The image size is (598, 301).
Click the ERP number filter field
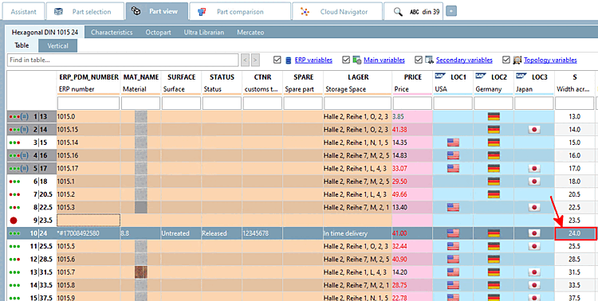[89, 103]
